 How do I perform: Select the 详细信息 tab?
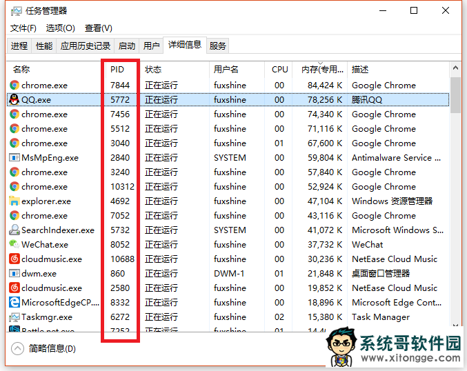coord(185,45)
